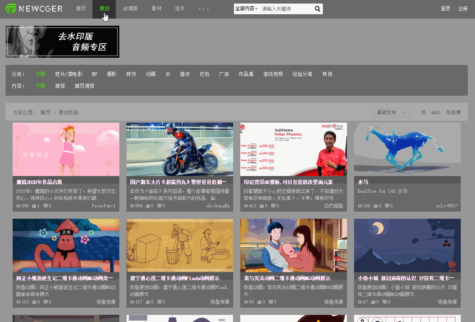Click the search magnifier icon
The image size is (475, 322).
click(x=317, y=9)
